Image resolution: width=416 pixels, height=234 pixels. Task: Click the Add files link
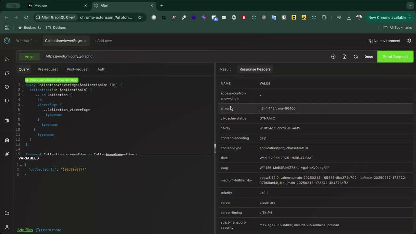click(x=25, y=230)
